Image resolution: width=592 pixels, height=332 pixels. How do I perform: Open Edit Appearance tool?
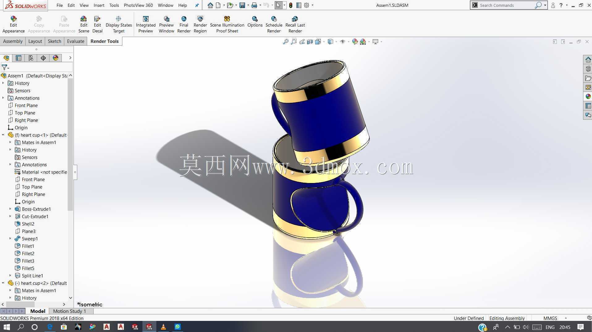[x=13, y=24]
